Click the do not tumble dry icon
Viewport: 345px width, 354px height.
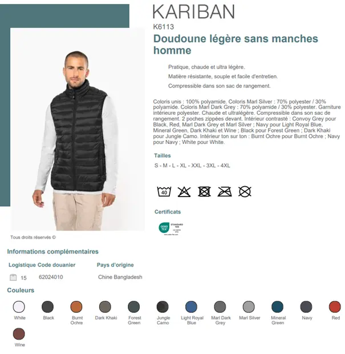click(x=204, y=192)
